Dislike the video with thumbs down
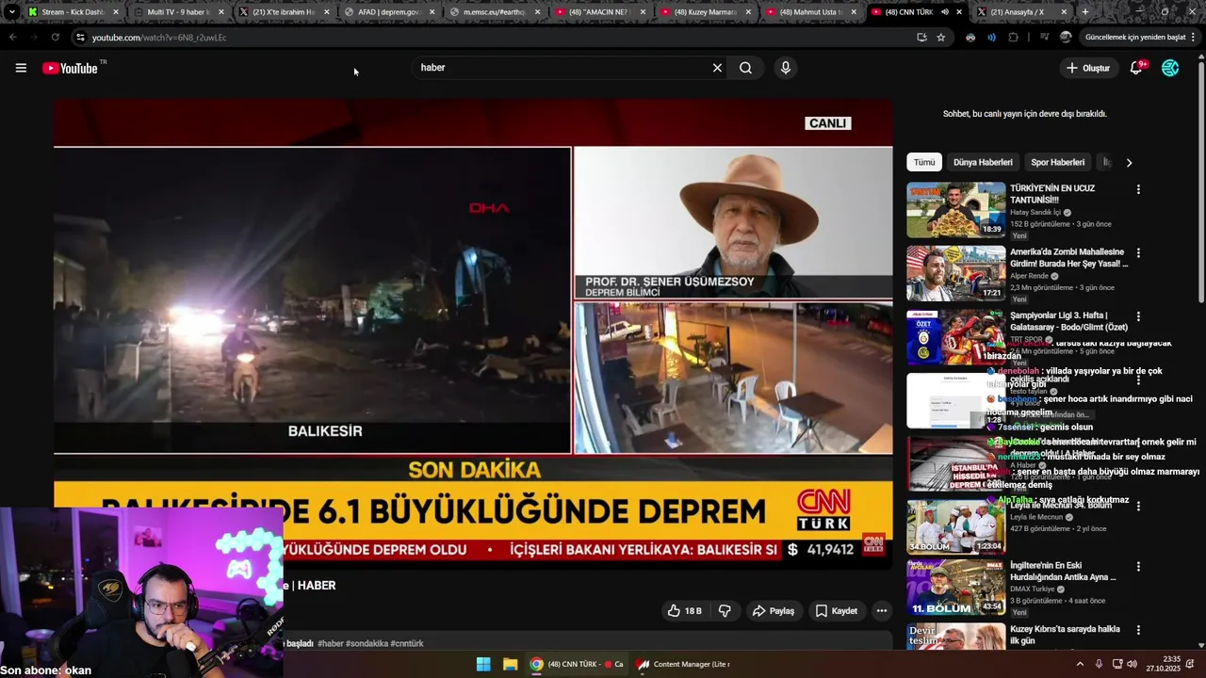 pos(725,611)
